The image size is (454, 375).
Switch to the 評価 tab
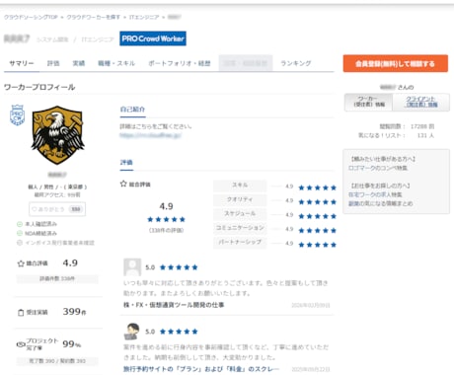click(53, 63)
